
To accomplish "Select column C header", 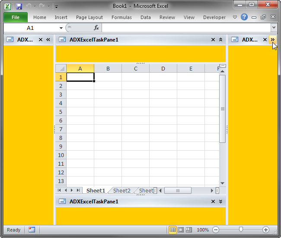I will (x=135, y=68).
